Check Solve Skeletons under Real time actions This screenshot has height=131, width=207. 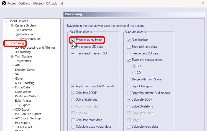pyautogui.click(x=73, y=99)
